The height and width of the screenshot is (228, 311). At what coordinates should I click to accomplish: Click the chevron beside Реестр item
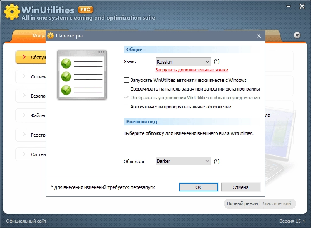[x=24, y=135]
